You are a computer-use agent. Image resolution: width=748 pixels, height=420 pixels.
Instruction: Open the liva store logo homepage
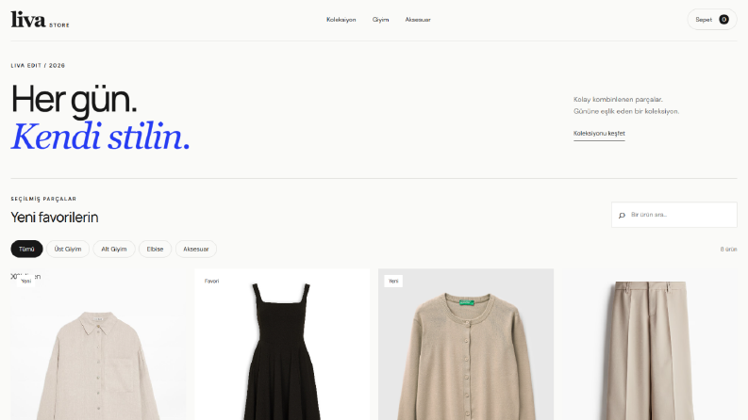40,20
